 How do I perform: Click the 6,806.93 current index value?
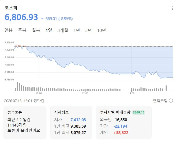(x=21, y=17)
